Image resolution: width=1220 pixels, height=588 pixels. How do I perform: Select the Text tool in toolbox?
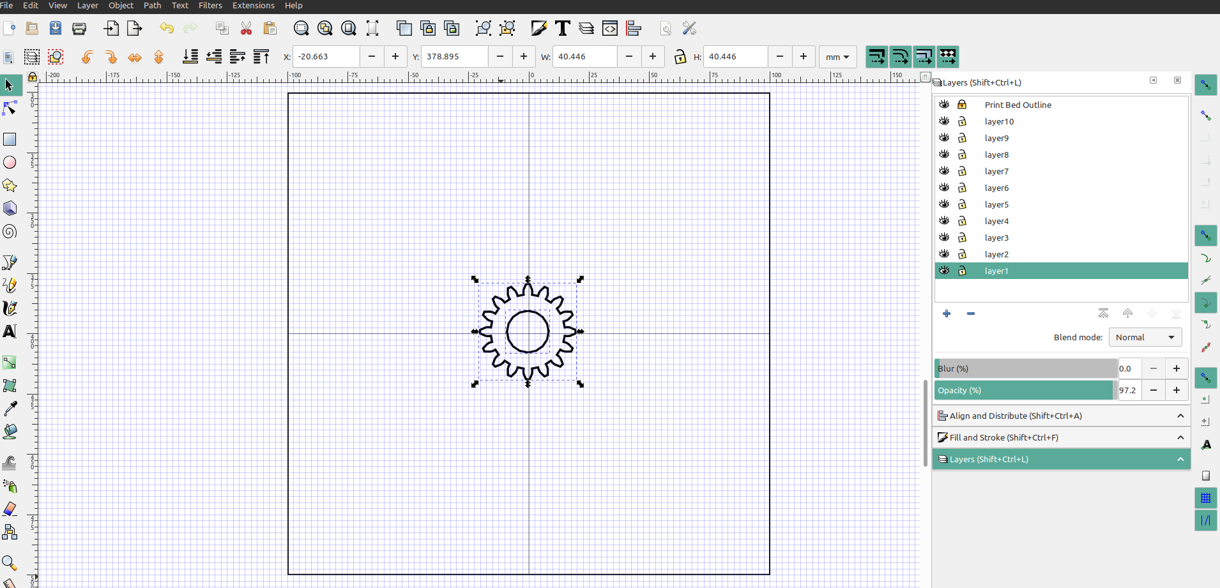point(10,331)
